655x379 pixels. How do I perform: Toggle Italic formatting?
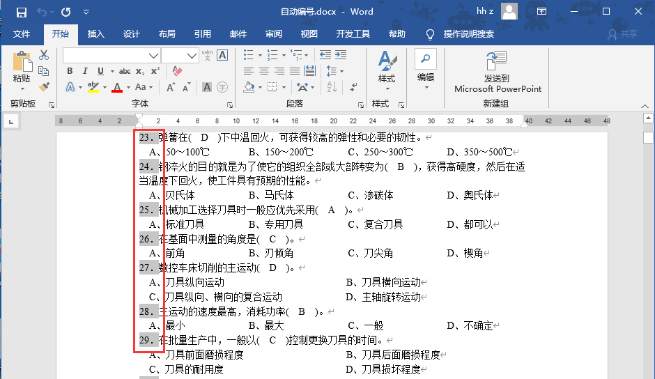[x=85, y=71]
